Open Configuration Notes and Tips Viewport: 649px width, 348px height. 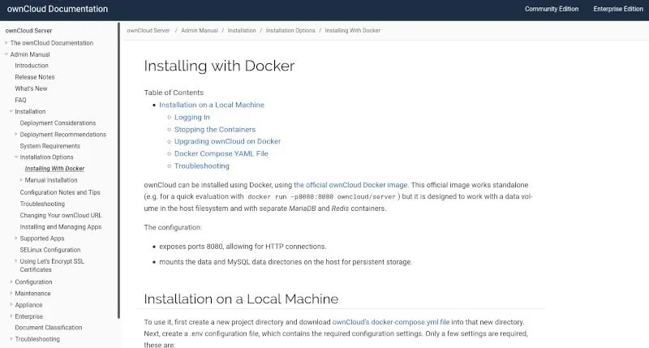(60, 192)
